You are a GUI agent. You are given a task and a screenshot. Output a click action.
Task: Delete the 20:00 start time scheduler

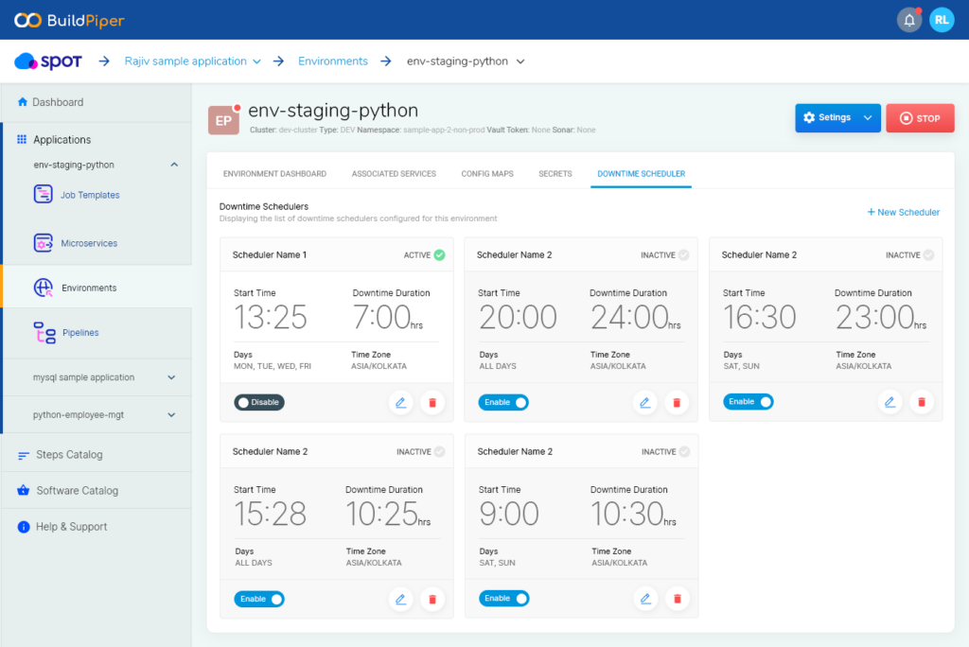tap(676, 402)
